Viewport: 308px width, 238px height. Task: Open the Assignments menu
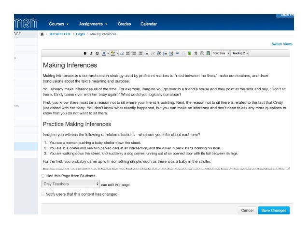point(93,24)
